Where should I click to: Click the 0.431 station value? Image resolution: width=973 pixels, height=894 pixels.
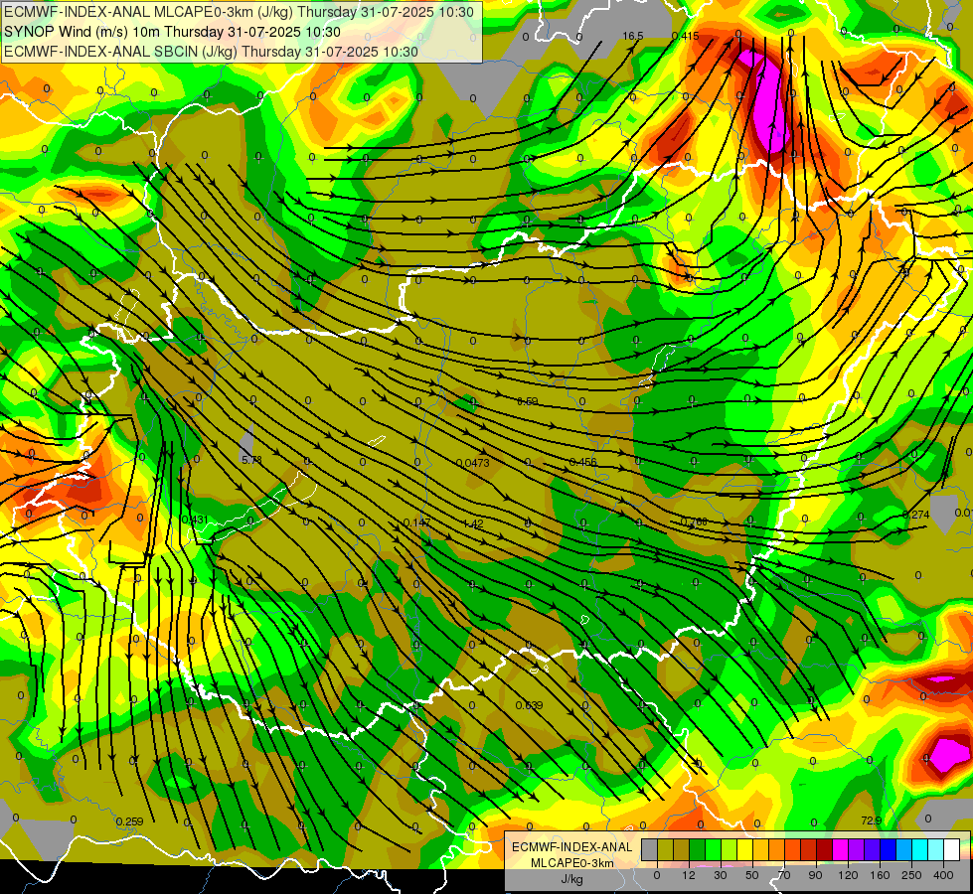195,520
